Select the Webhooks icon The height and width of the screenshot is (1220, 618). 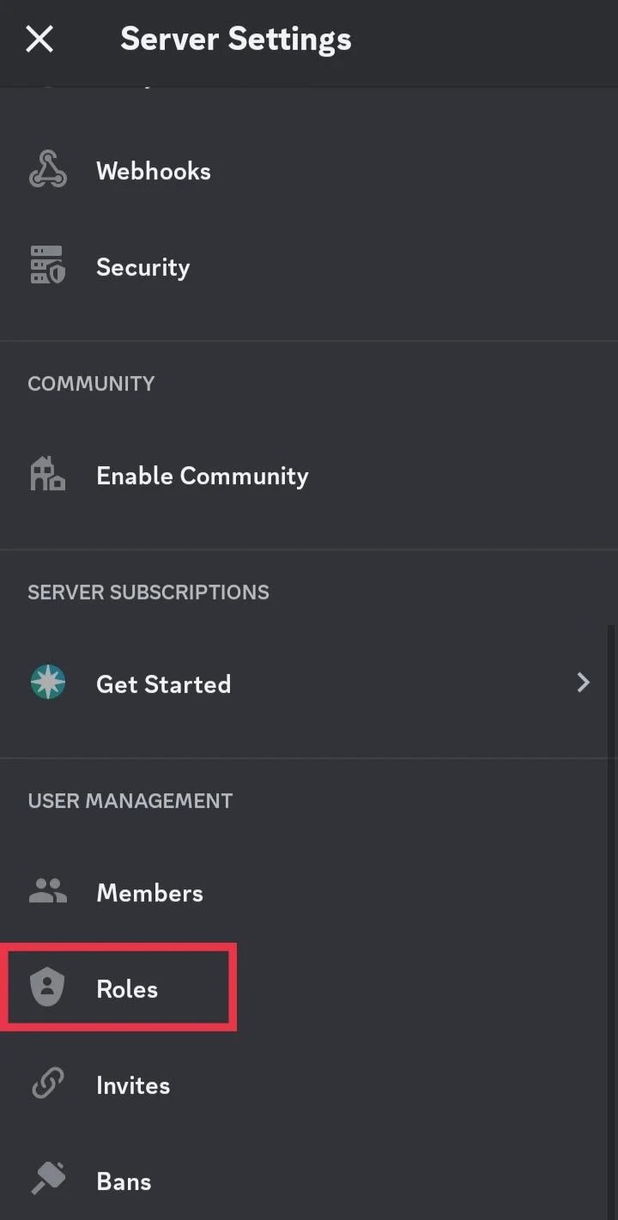pyautogui.click(x=47, y=169)
